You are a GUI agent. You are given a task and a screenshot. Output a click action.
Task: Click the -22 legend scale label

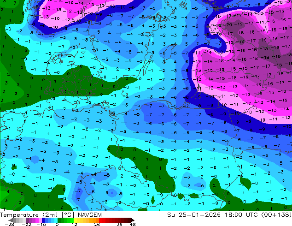pos(27,224)
